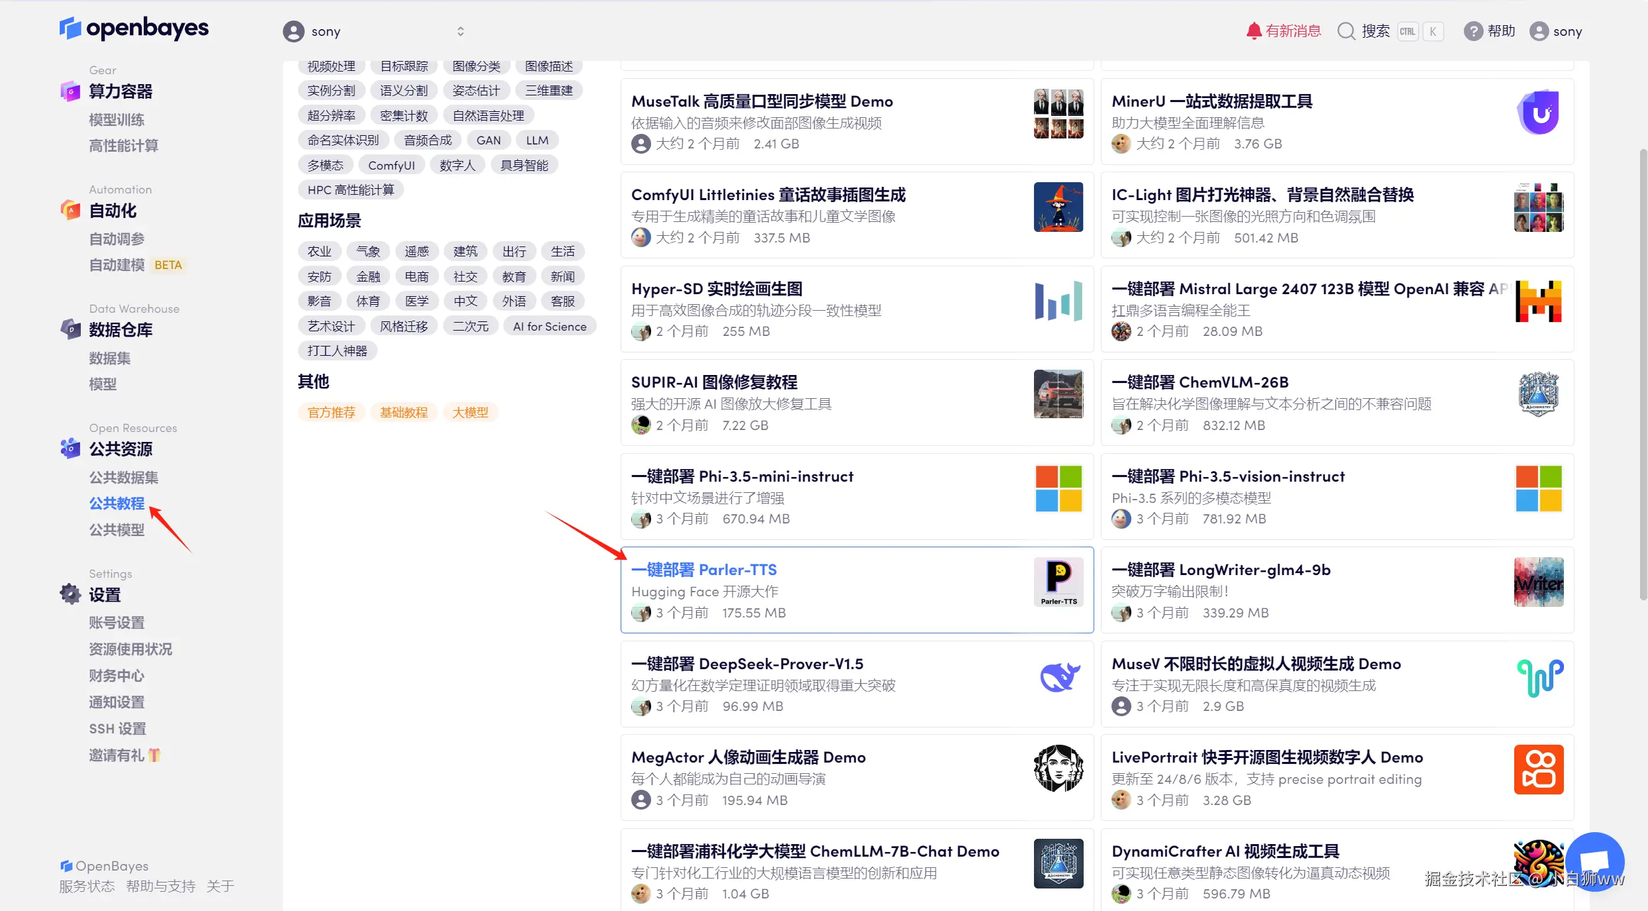The width and height of the screenshot is (1648, 911).
Task: Open the help question-mark icon
Action: click(1472, 31)
